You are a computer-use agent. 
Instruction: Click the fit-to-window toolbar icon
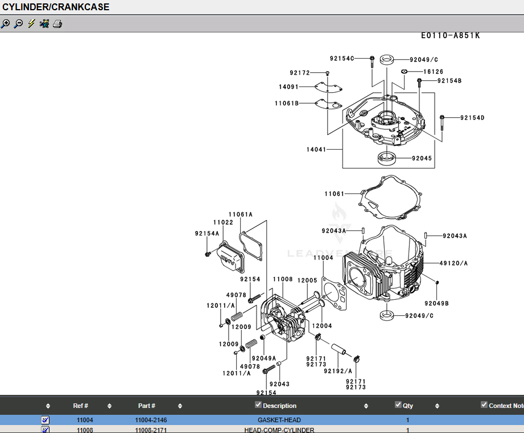coord(44,24)
